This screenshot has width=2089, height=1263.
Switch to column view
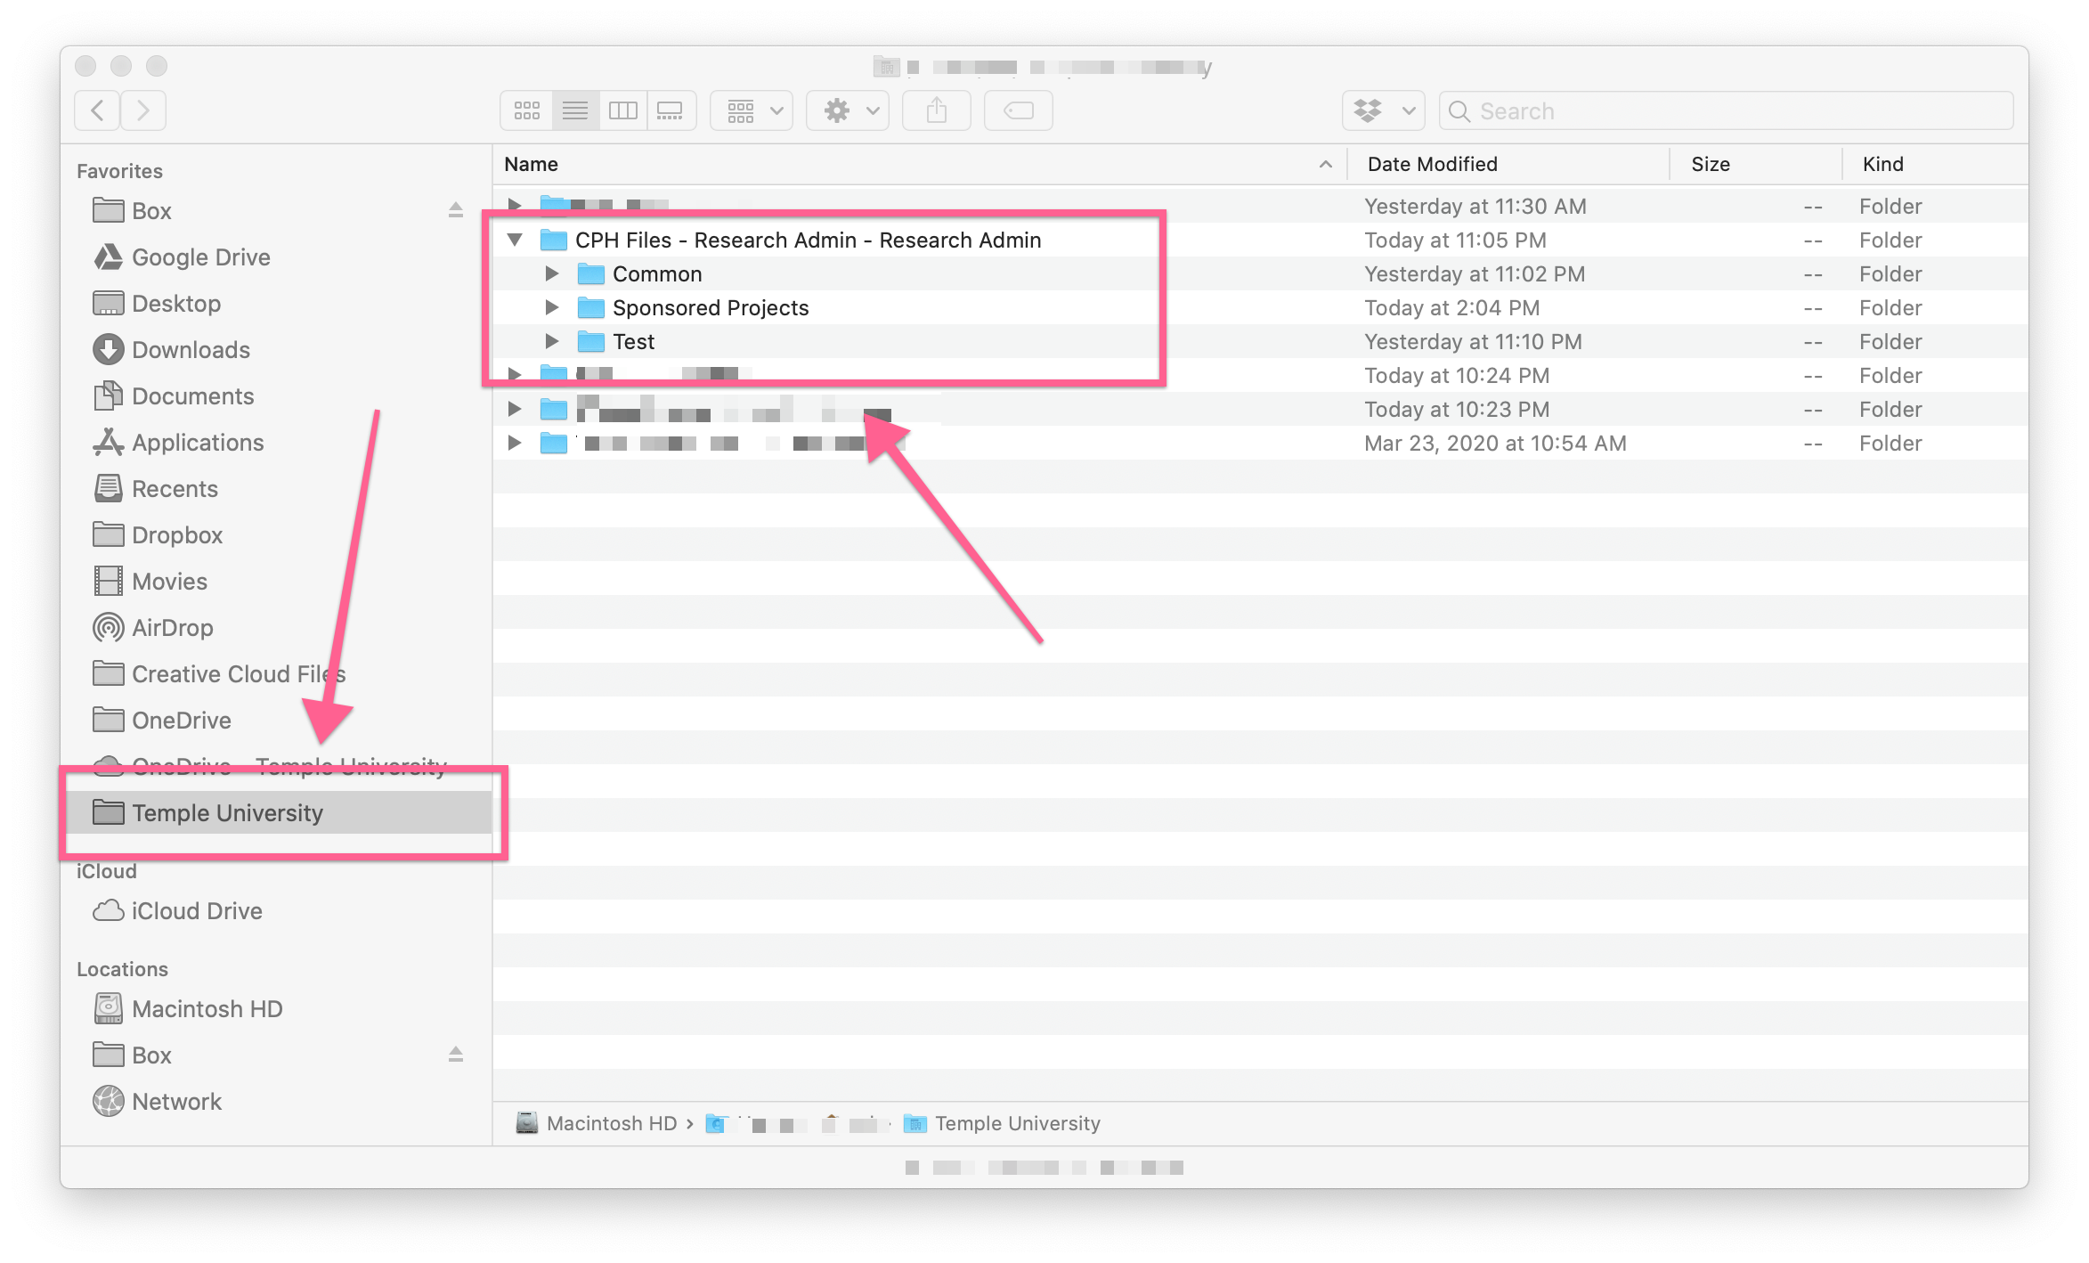[622, 110]
